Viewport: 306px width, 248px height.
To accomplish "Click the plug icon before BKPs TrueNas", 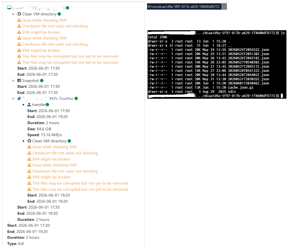I will click(19, 98).
